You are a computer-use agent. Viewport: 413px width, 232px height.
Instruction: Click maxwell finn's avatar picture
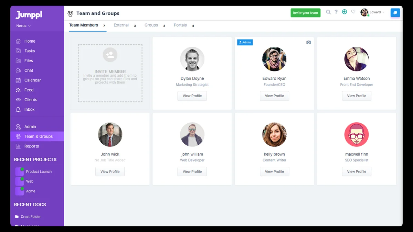[357, 135]
